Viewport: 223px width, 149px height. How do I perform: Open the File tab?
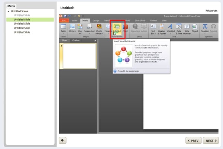(64, 20)
